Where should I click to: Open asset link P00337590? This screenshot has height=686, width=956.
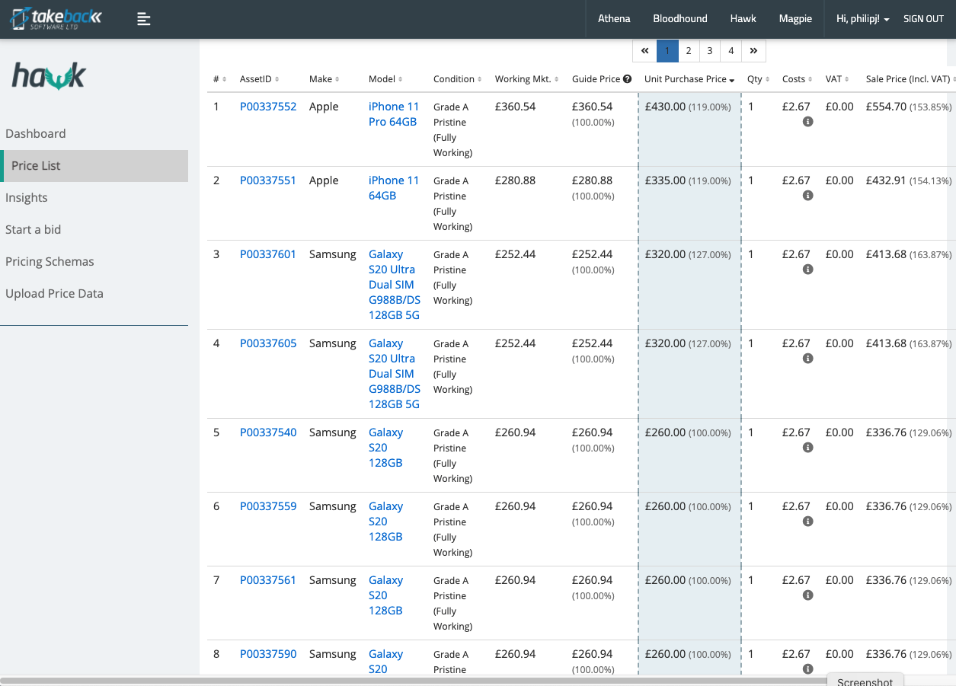tap(268, 654)
